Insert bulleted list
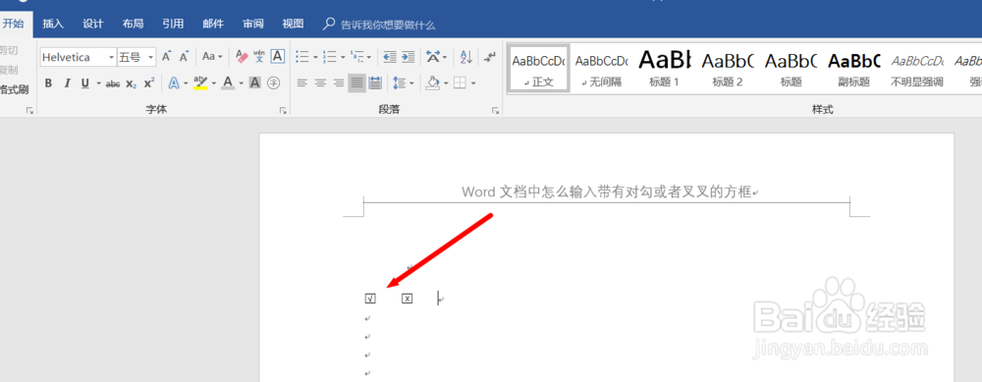 pyautogui.click(x=302, y=57)
